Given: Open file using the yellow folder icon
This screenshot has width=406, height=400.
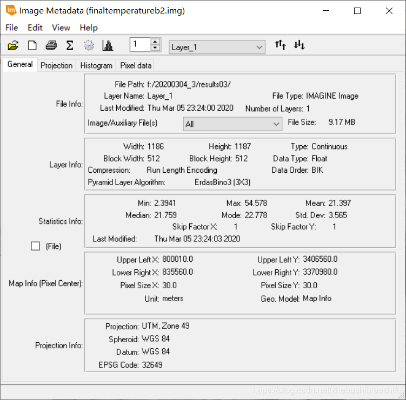Looking at the screenshot, I should 13,45.
